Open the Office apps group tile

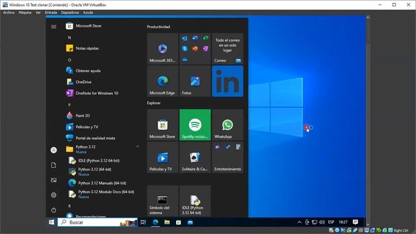coord(195,49)
